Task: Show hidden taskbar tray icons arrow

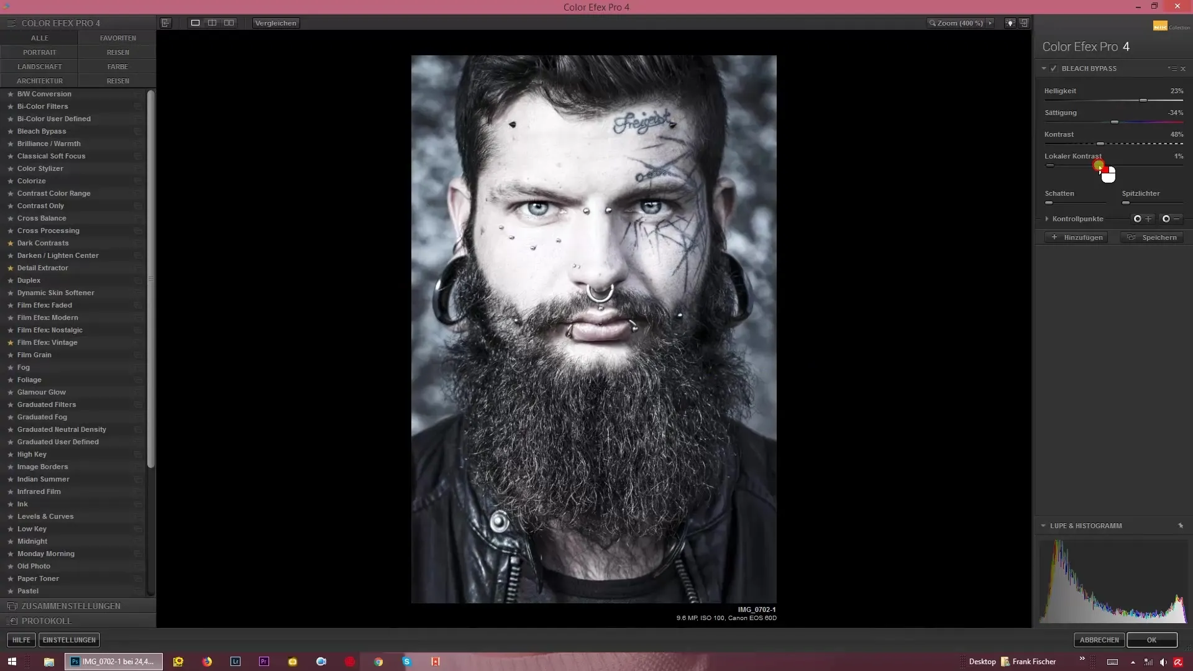Action: pyautogui.click(x=1133, y=662)
